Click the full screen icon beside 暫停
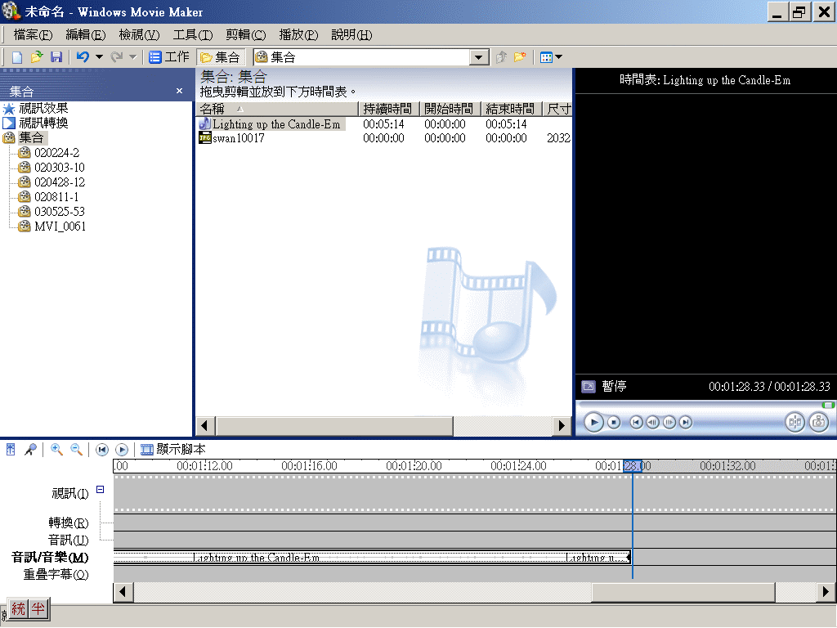This screenshot has height=628, width=837. point(588,387)
